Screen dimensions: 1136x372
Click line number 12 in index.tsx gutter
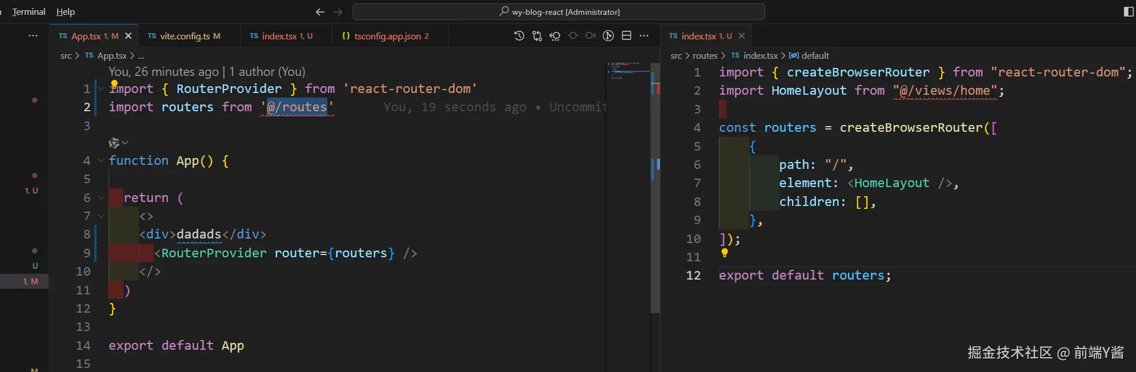tap(693, 276)
